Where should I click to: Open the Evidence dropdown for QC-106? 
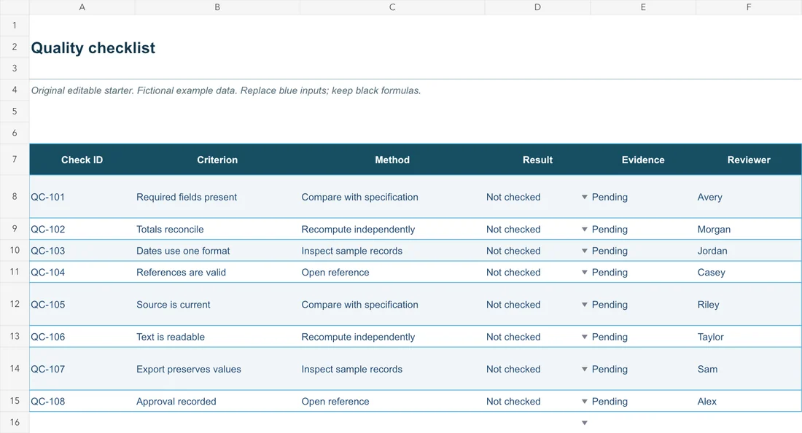pyautogui.click(x=584, y=337)
